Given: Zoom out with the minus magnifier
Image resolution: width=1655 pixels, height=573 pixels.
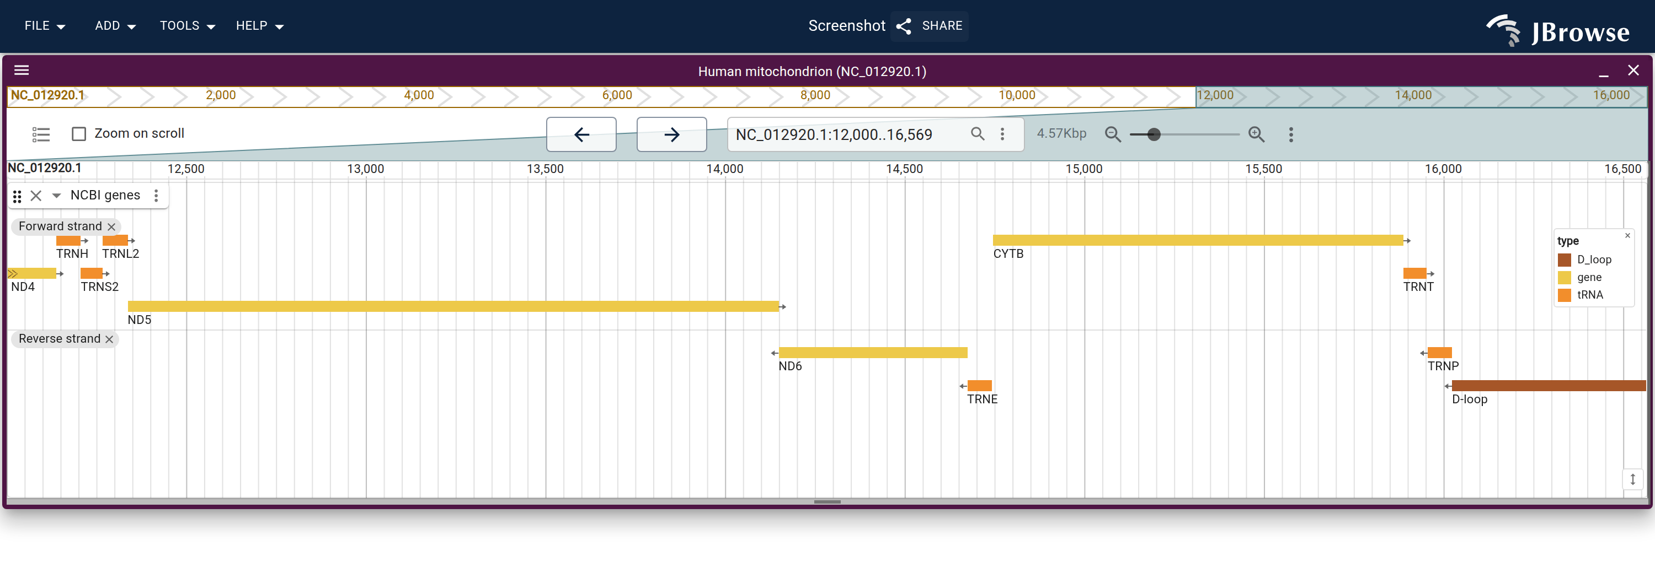Looking at the screenshot, I should pos(1113,134).
